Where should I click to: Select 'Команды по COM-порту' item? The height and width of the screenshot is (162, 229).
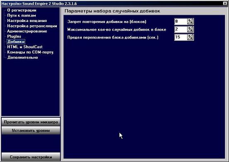coord(30,52)
